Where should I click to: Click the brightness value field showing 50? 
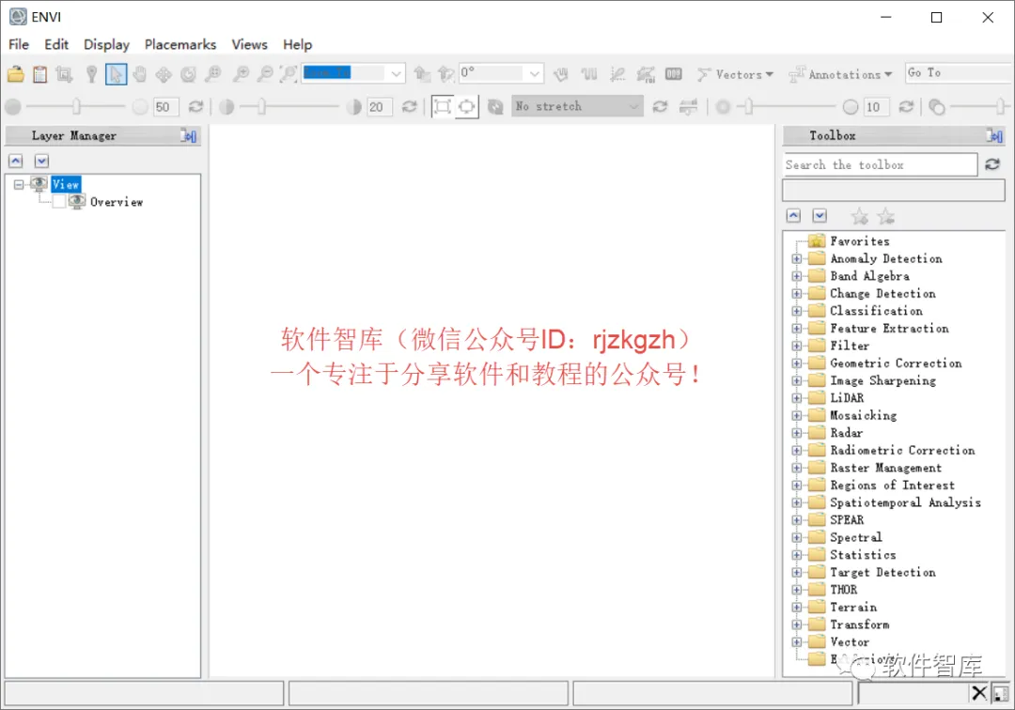click(165, 107)
